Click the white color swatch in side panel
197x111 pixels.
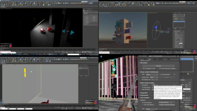(187, 89)
